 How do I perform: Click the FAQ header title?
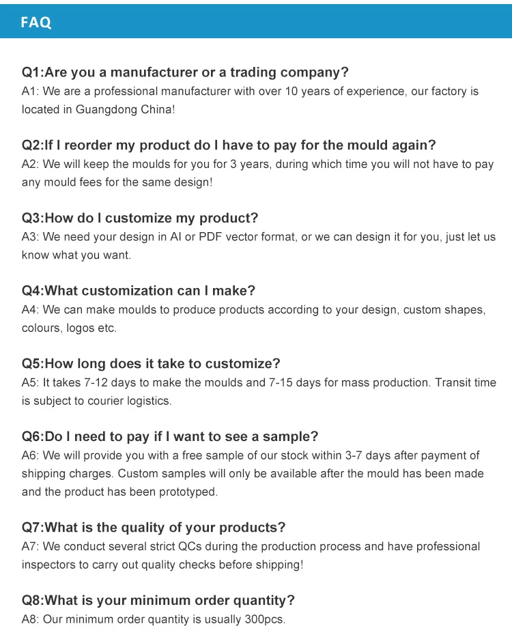[35, 23]
